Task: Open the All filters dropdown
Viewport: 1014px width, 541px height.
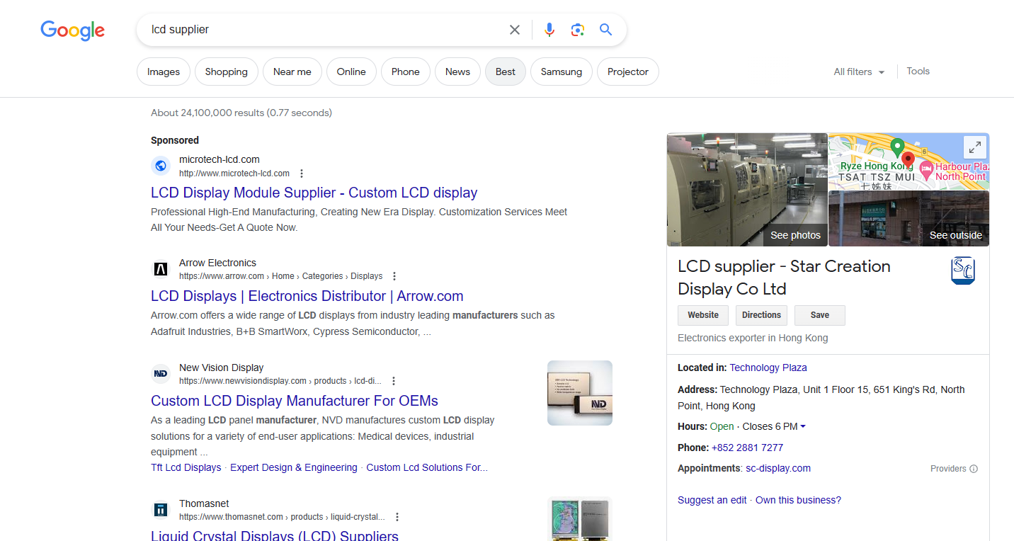Action: point(859,72)
